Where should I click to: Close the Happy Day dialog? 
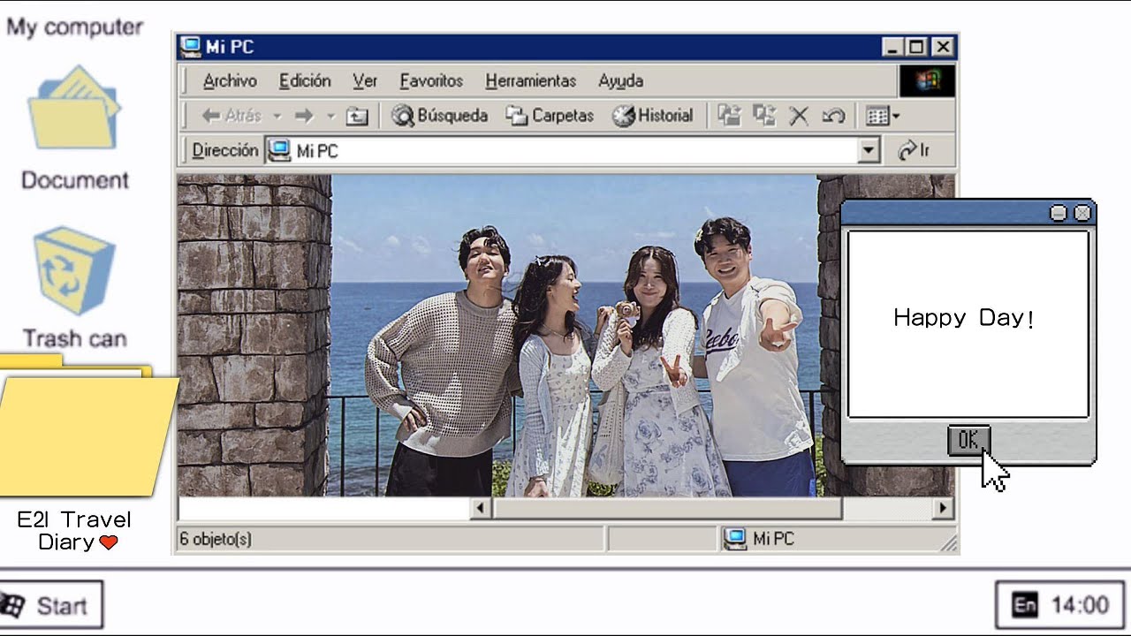(1082, 213)
